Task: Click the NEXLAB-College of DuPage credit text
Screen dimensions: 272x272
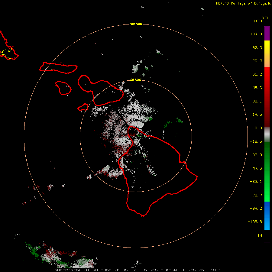Action: click(x=243, y=3)
